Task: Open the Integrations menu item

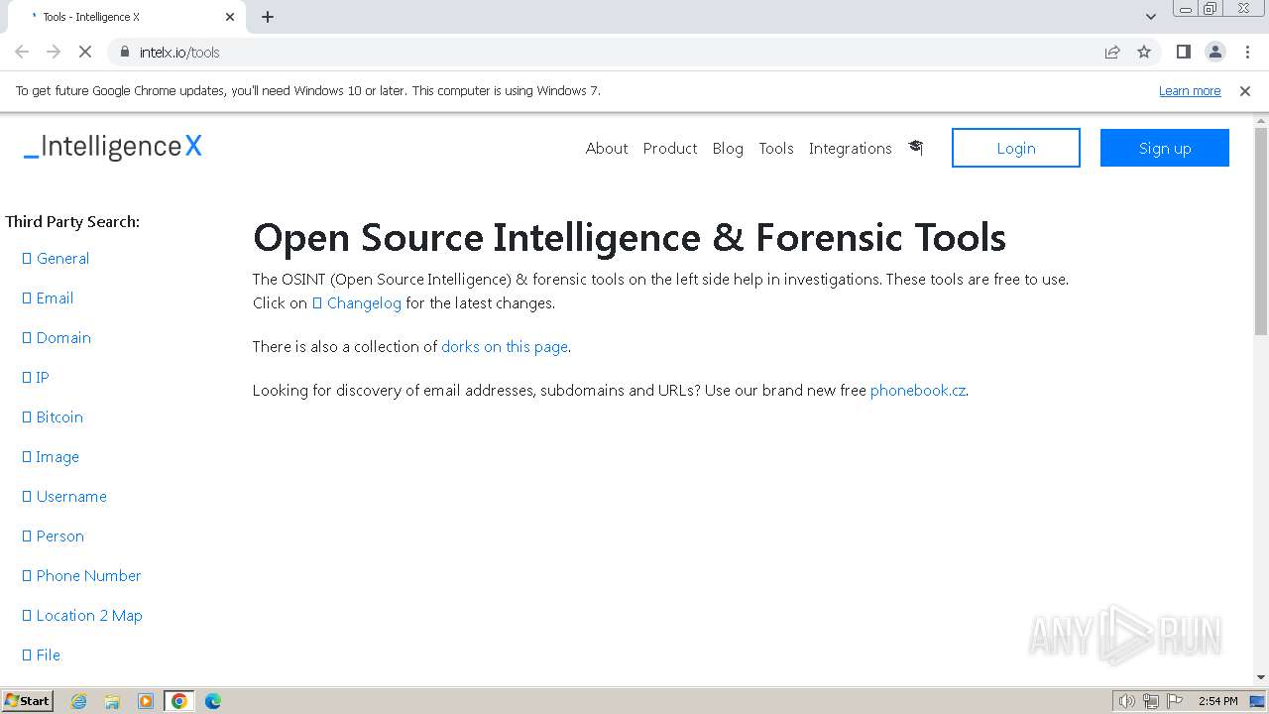Action: pos(851,148)
